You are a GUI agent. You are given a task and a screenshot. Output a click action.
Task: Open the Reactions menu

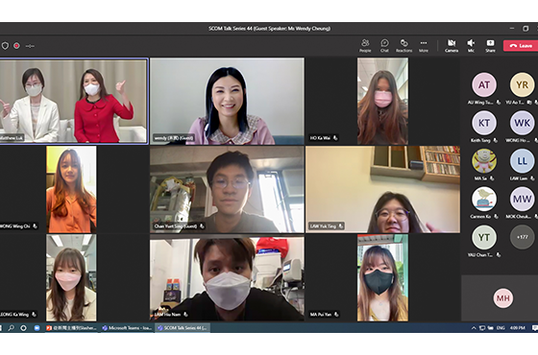click(403, 45)
